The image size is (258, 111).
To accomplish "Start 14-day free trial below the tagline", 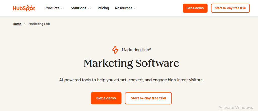I will tap(148, 98).
